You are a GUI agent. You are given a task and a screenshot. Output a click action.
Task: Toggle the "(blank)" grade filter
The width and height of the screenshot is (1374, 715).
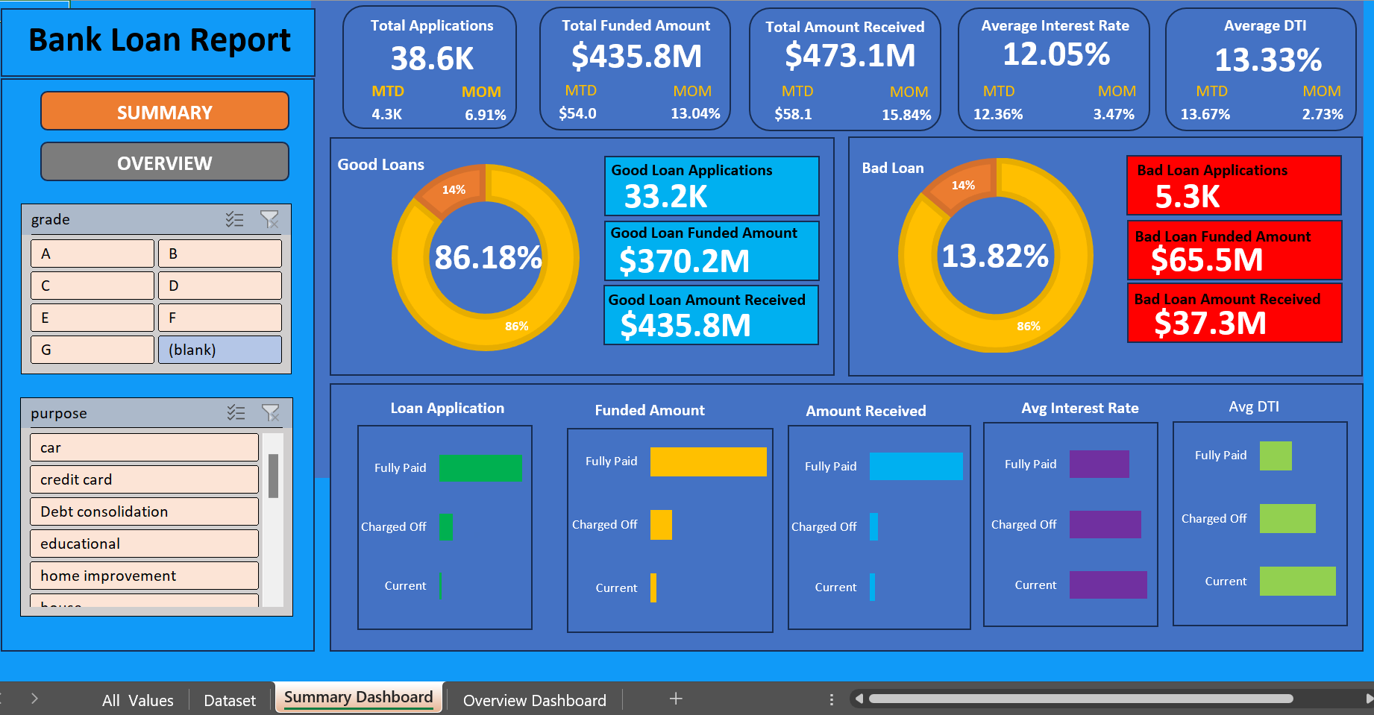219,349
